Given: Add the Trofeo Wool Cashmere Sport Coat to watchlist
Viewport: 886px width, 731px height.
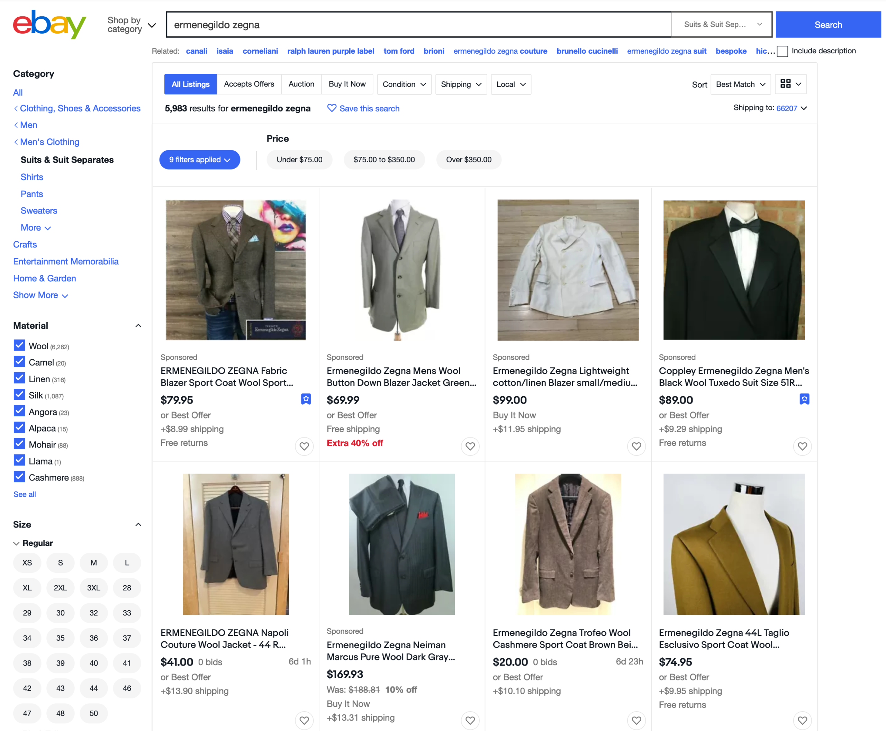Looking at the screenshot, I should 636,720.
